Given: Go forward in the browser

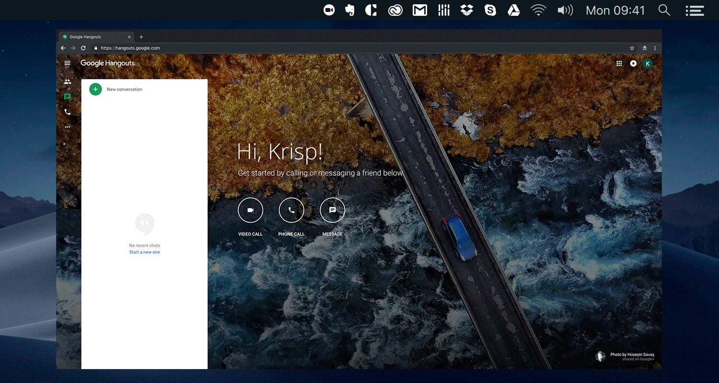Looking at the screenshot, I should 73,48.
